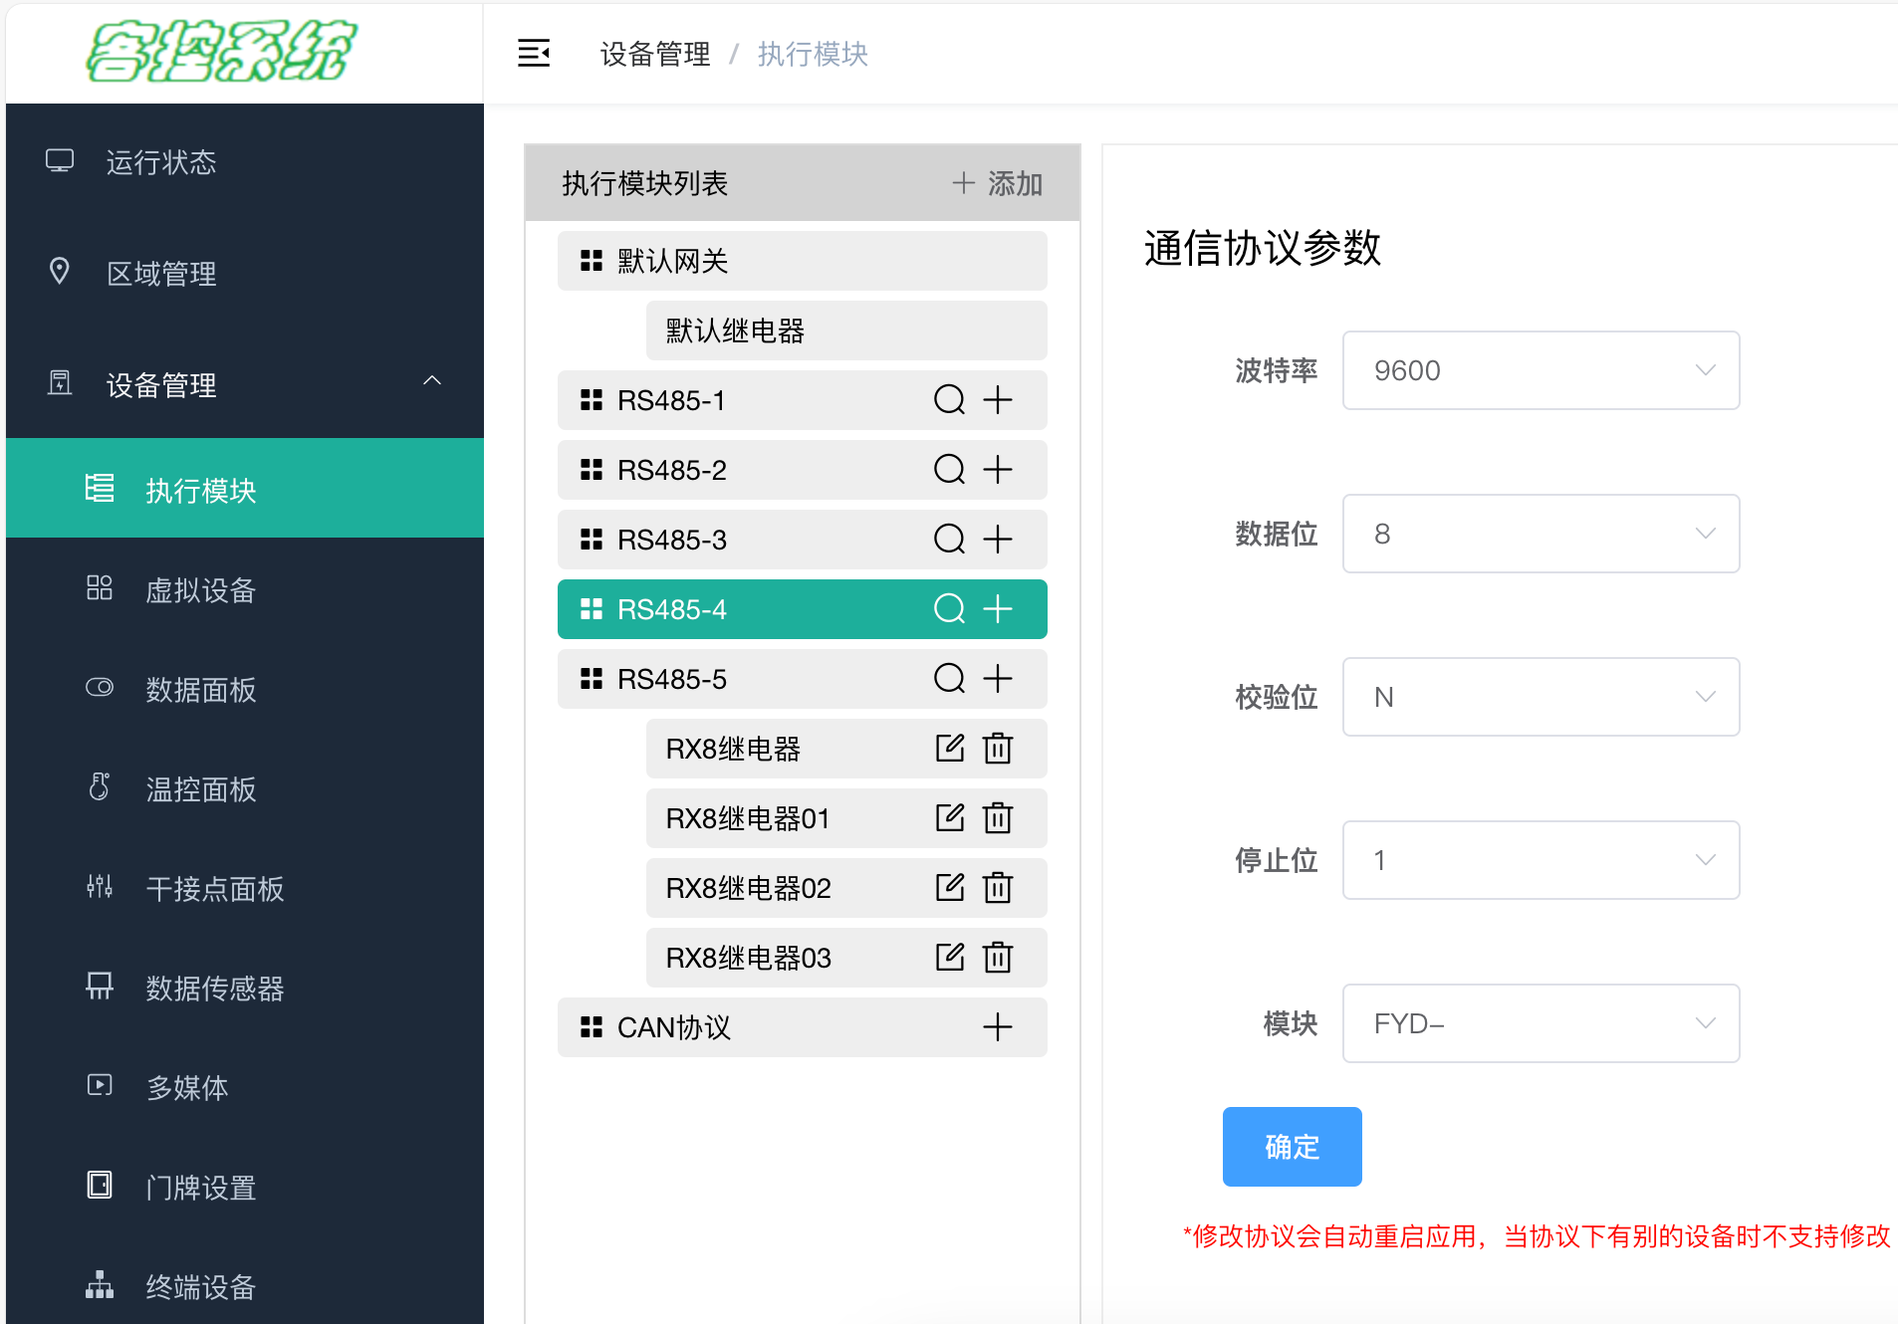Click the plus icon on CAN协议
Image resolution: width=1898 pixels, height=1324 pixels.
(998, 1027)
